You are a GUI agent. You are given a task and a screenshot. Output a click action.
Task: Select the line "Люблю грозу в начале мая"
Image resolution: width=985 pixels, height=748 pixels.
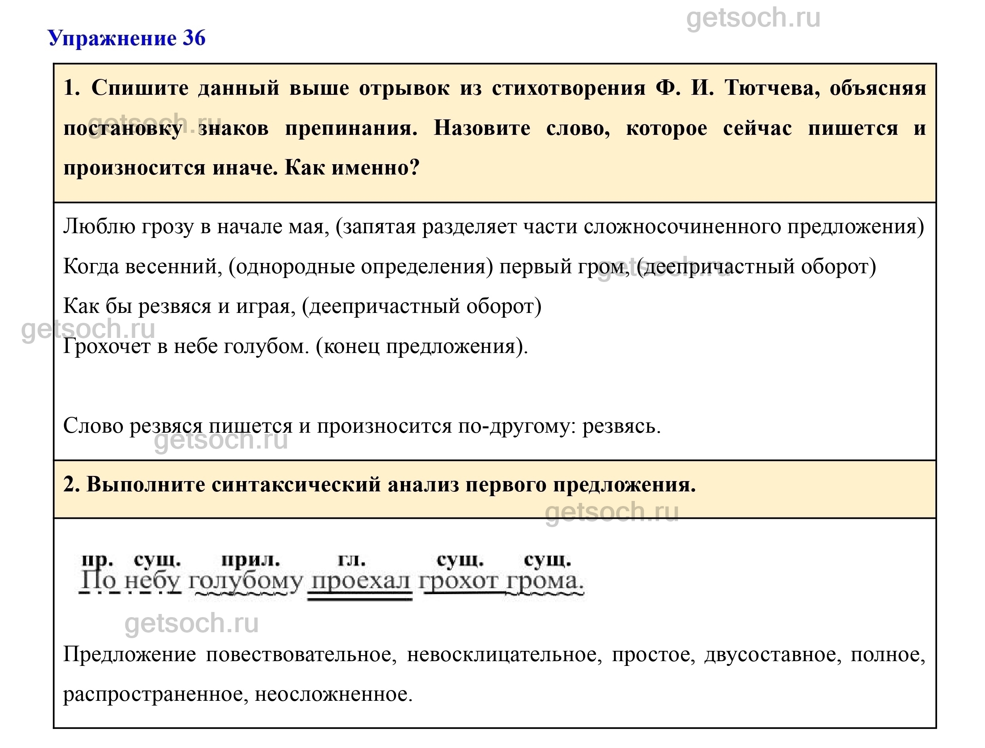click(x=196, y=227)
